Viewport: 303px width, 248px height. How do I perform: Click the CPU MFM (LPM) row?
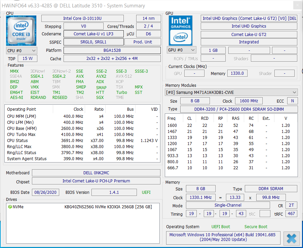click(82, 116)
